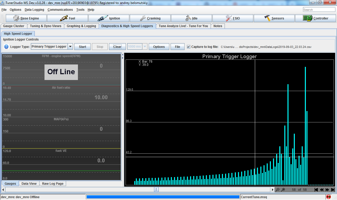The image size is (337, 200).
Task: Zoom in the trigger logger chart
Action: click(x=283, y=189)
